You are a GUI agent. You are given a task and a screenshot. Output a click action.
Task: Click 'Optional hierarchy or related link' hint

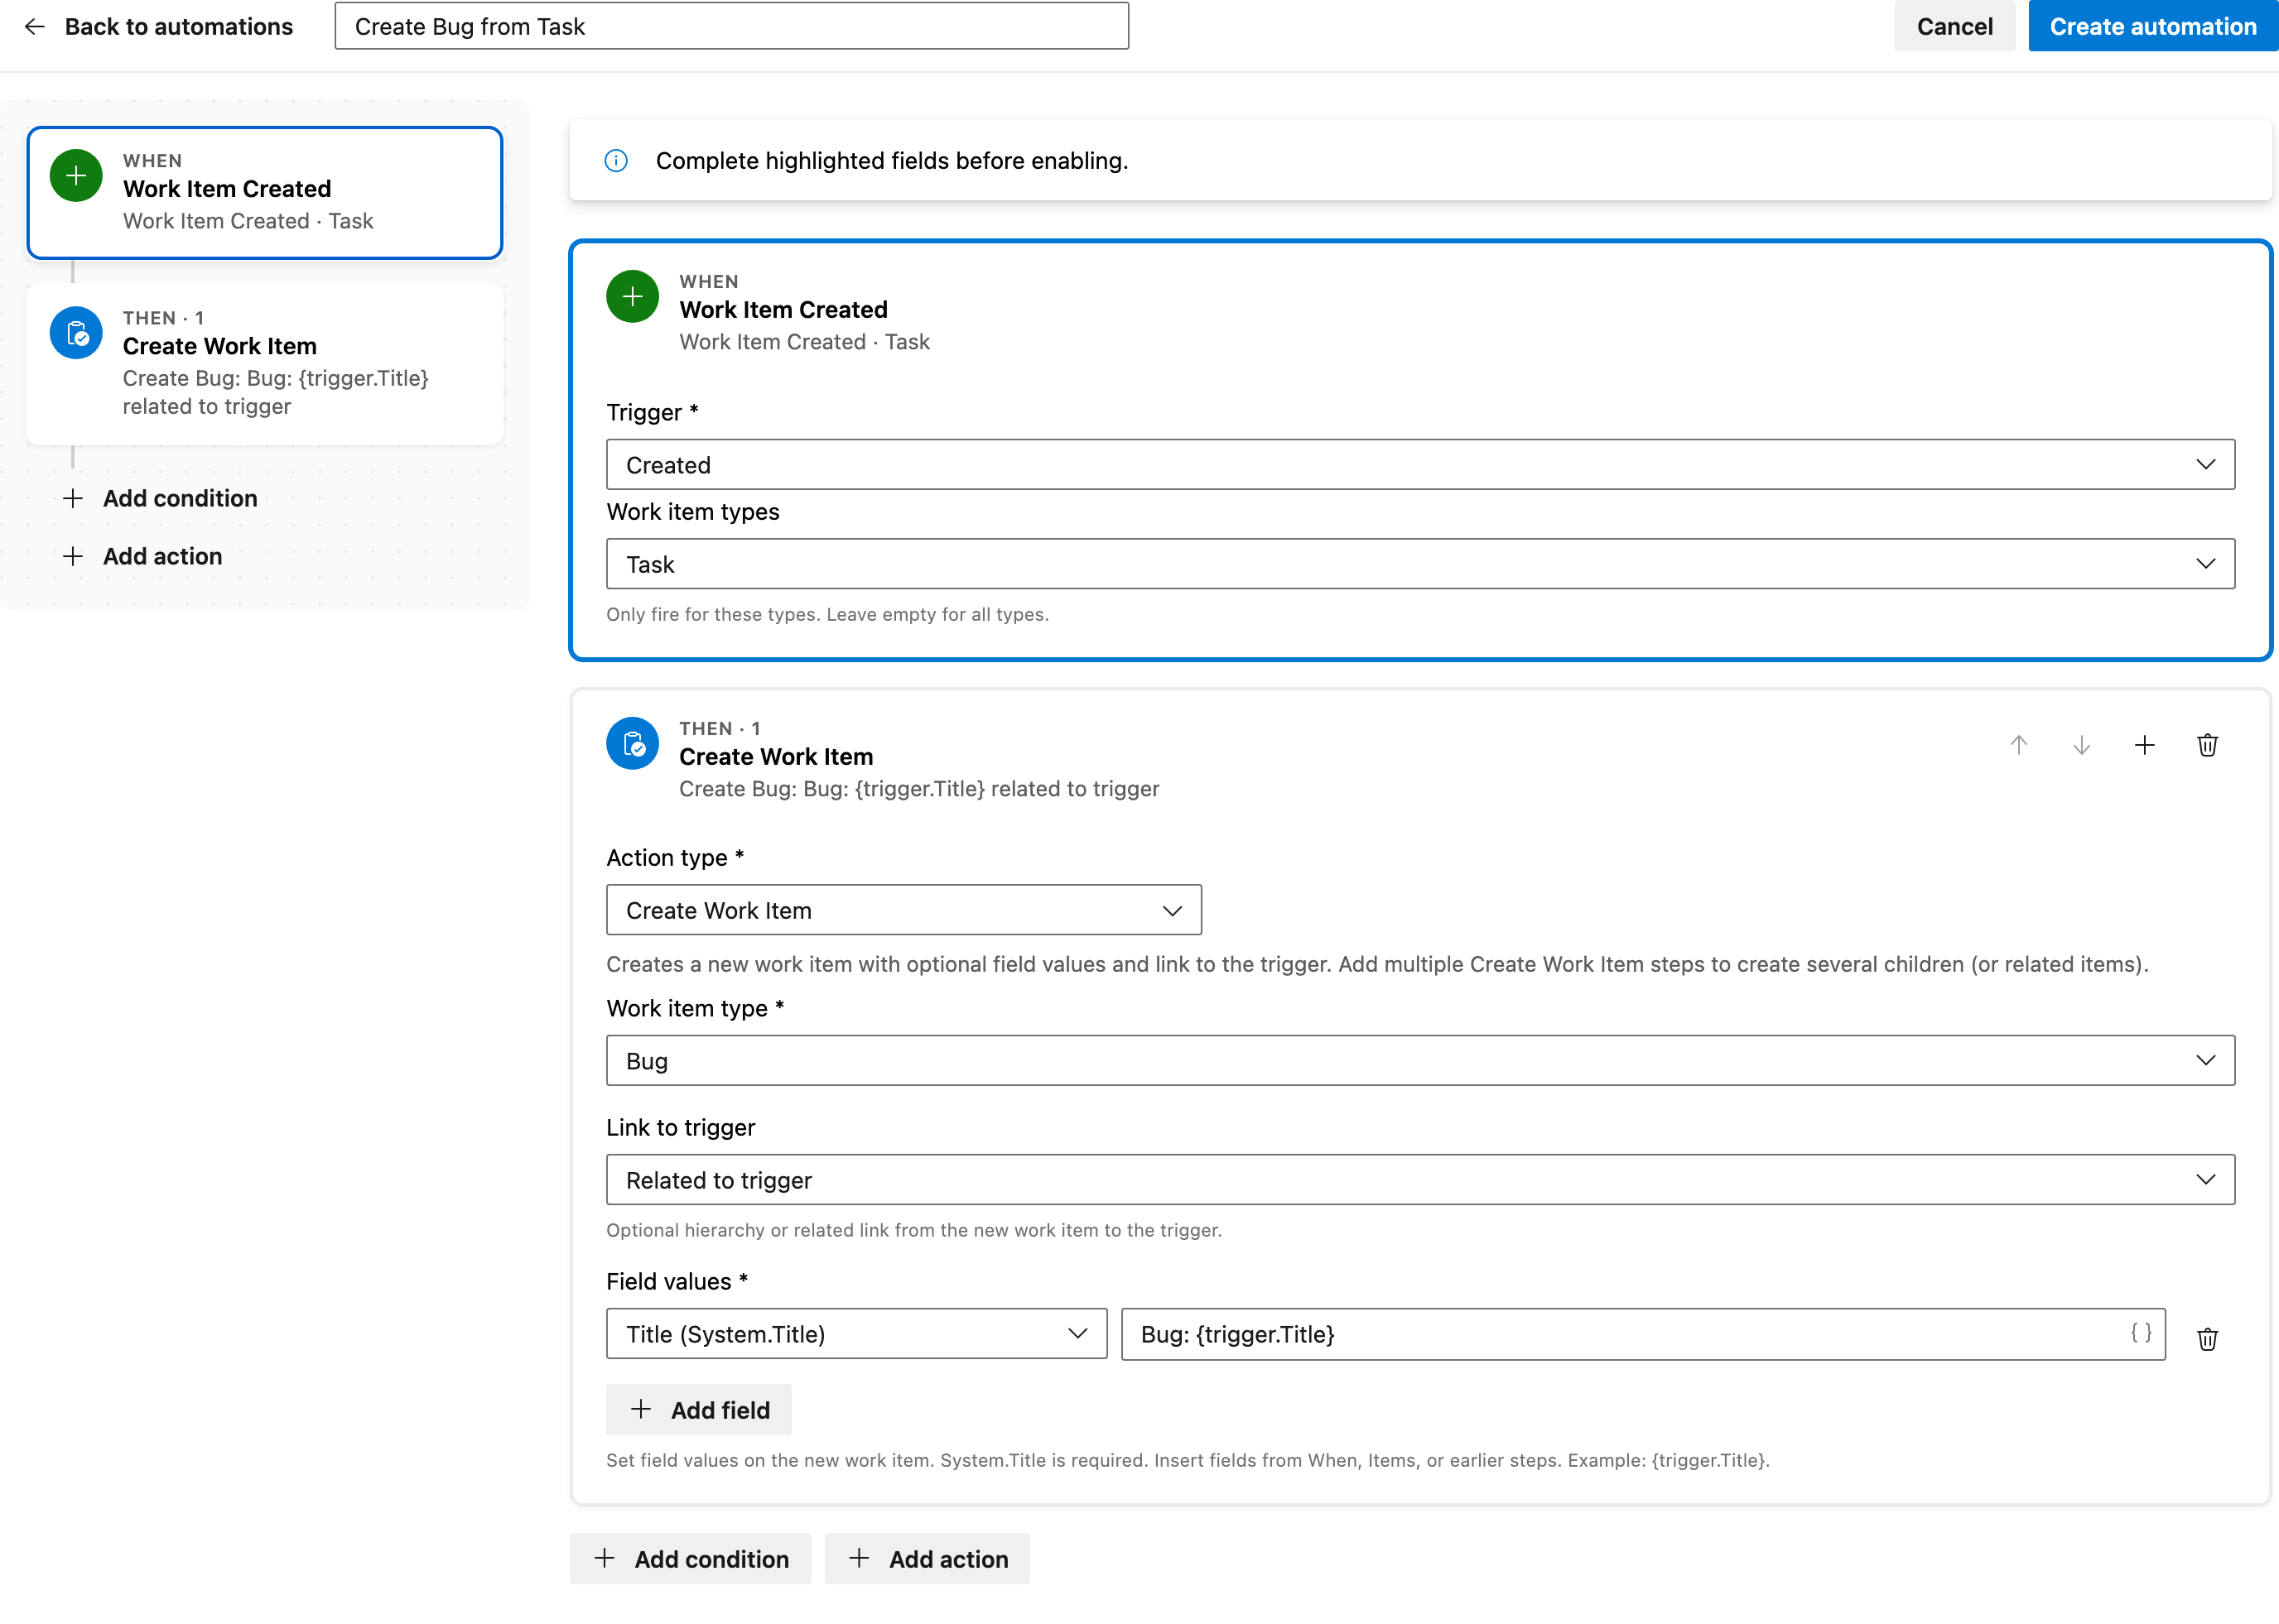pyautogui.click(x=913, y=1230)
